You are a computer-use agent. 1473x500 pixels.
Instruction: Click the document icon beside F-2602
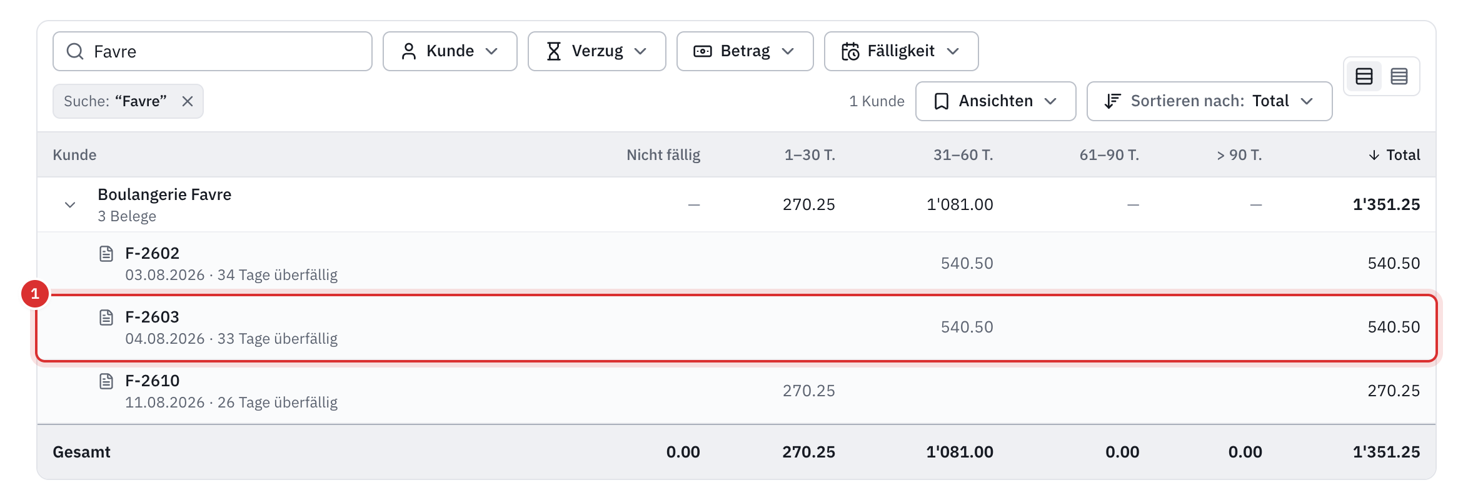coord(106,253)
